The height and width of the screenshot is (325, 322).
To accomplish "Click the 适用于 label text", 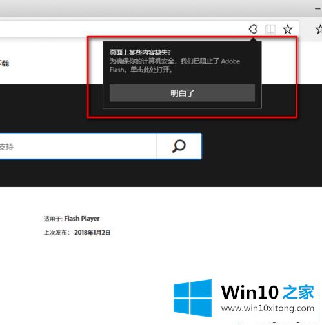I will coord(53,219).
